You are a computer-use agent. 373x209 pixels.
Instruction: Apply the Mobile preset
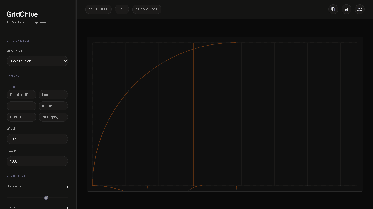pyautogui.click(x=53, y=106)
